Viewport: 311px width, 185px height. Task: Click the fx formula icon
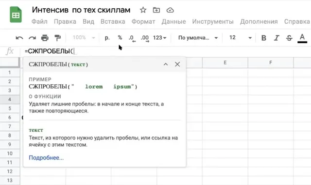[x=10, y=51]
